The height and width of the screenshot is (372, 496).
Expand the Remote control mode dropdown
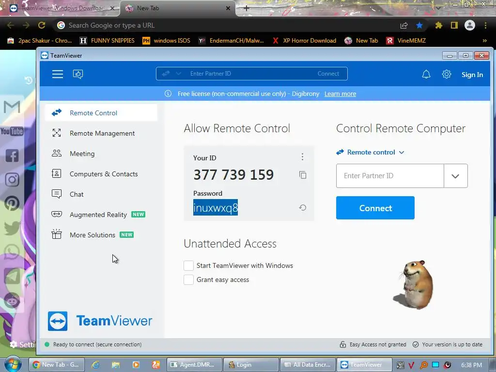pos(370,152)
